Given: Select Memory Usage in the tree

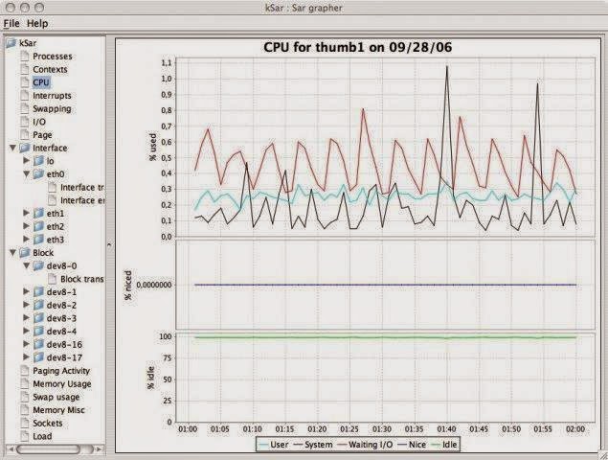Looking at the screenshot, I should pyautogui.click(x=62, y=384).
